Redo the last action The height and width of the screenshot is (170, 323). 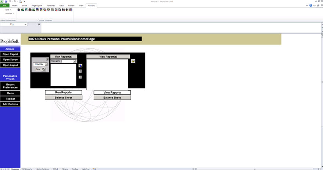(x=15, y=1)
